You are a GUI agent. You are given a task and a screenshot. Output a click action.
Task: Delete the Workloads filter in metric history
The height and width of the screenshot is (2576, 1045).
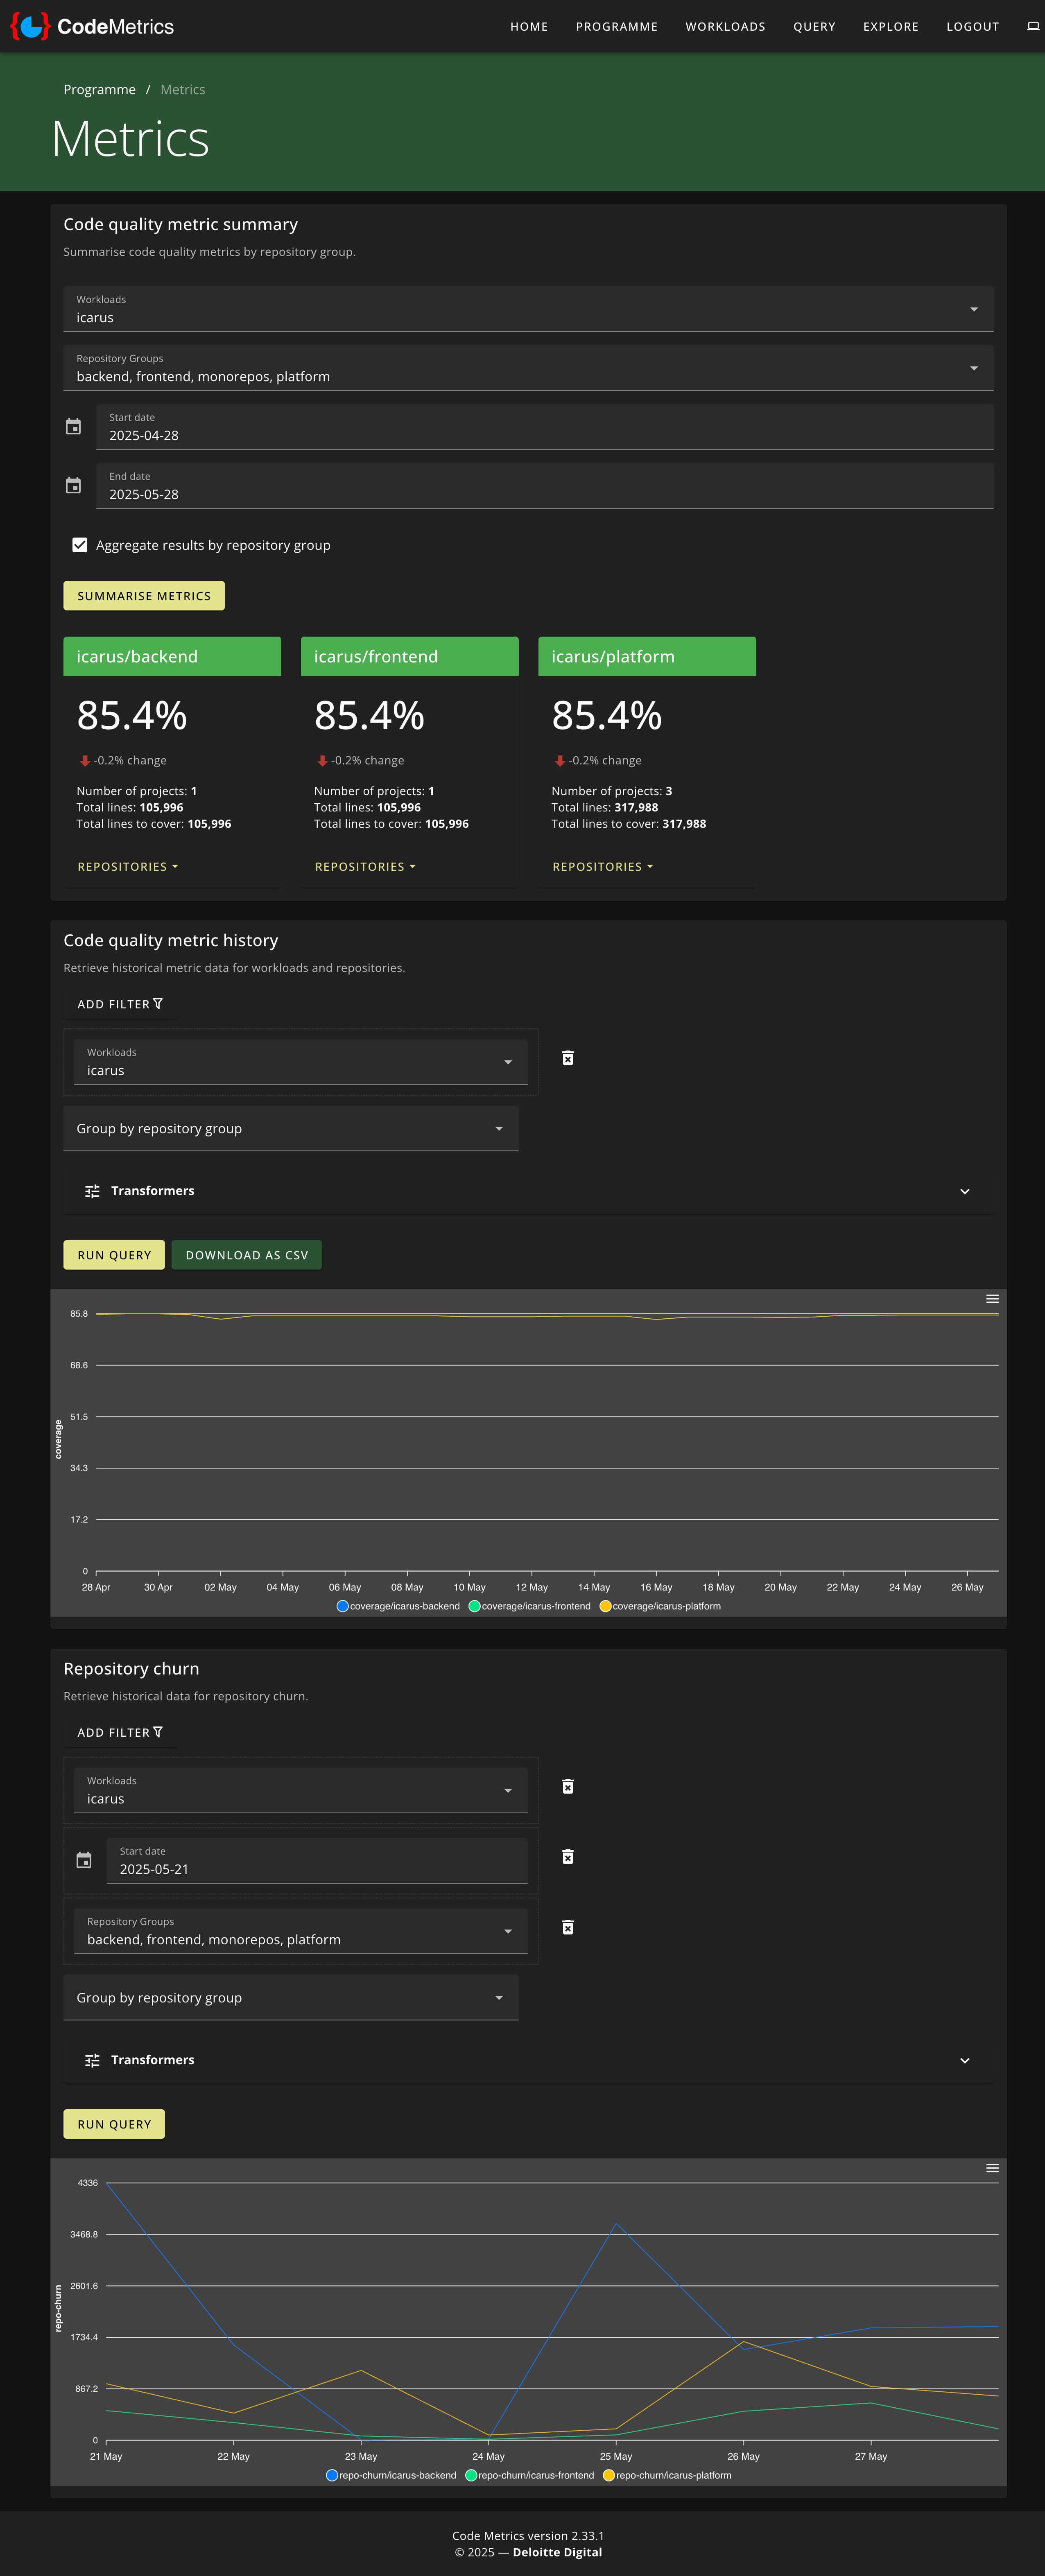[568, 1058]
